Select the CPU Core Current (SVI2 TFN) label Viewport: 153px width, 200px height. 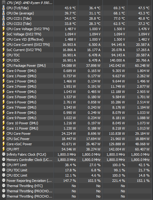point(28,45)
